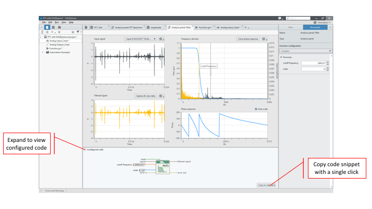
Task: Toggle the Auto scale checkbox
Action: pyautogui.click(x=256, y=109)
